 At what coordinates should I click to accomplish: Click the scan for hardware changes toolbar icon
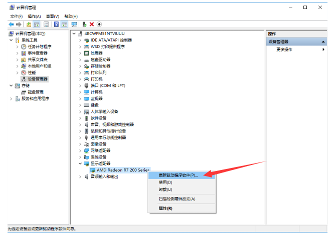click(74, 24)
